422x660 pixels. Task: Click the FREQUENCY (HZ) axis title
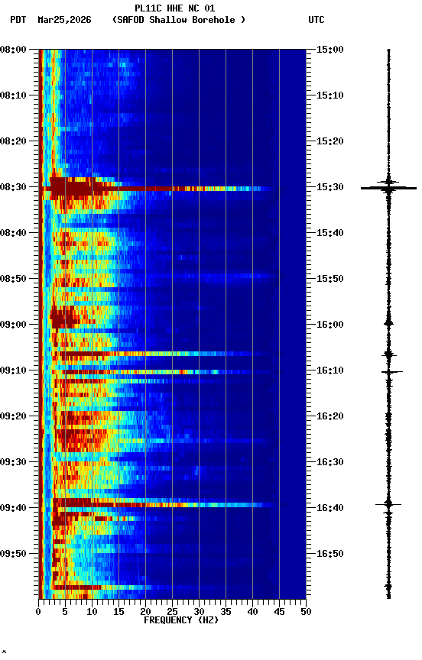[x=181, y=620]
